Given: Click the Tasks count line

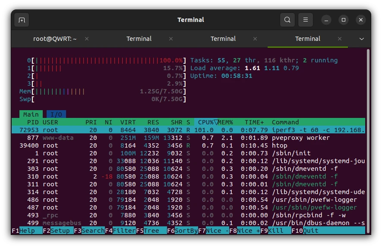Looking at the screenshot, I should point(264,60).
